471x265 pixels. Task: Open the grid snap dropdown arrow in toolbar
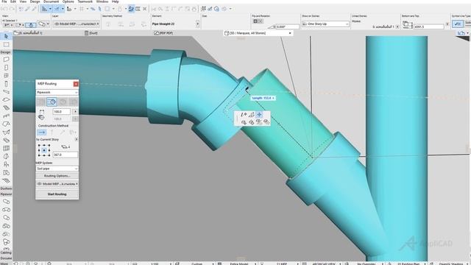point(88,9)
